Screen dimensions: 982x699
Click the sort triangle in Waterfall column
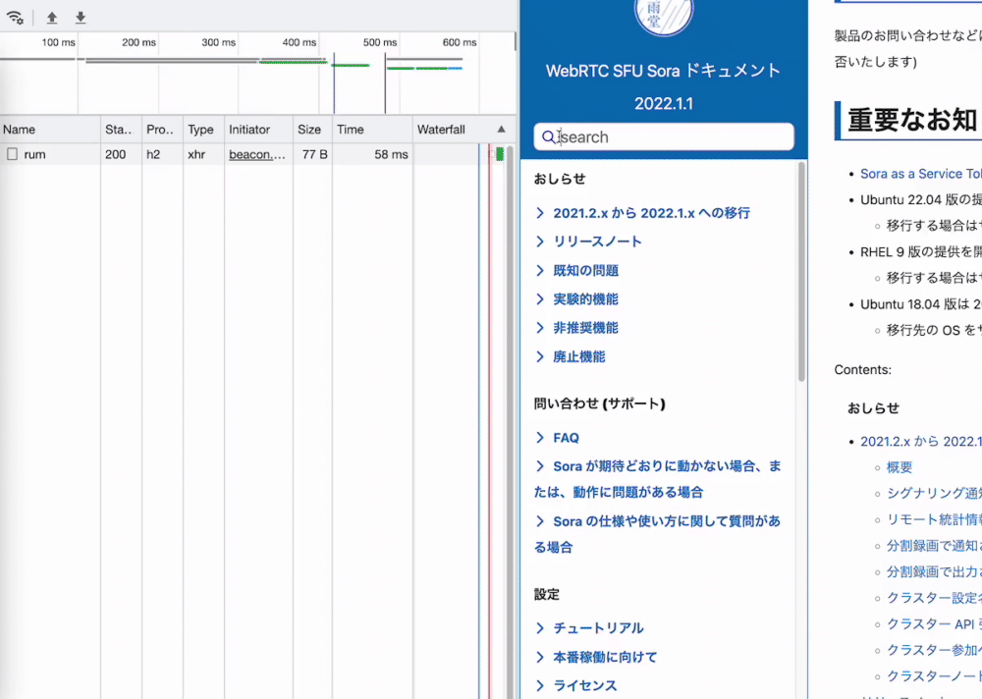pyautogui.click(x=501, y=129)
